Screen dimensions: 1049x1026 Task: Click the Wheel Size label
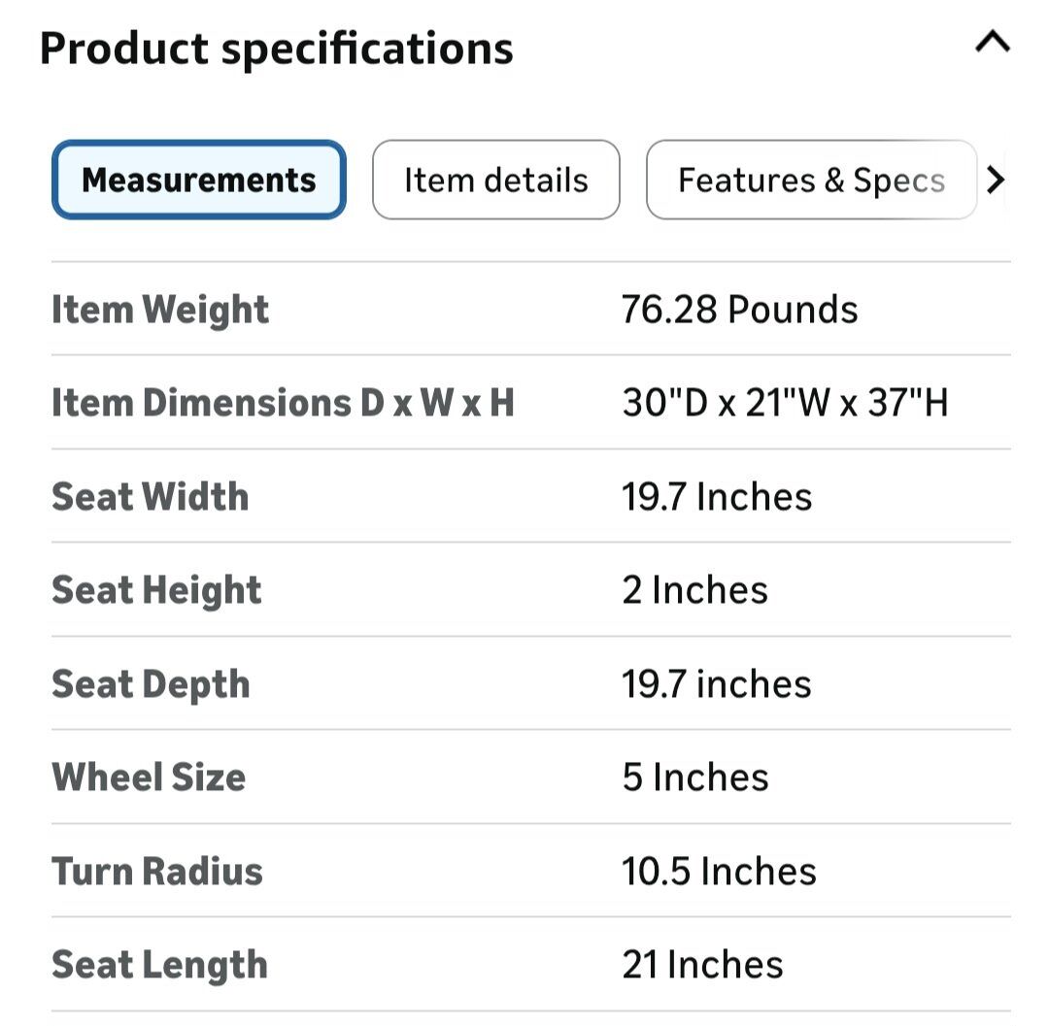[x=149, y=778]
